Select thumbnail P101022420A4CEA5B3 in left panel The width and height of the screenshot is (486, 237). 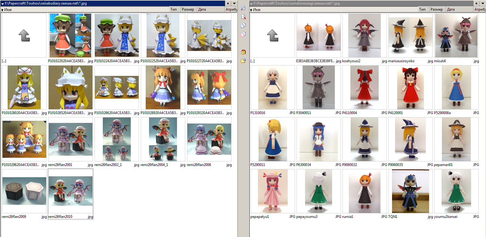(x=117, y=36)
